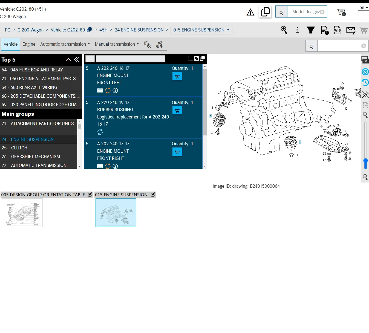
Task: Open the WIS document icon
Action: click(x=337, y=30)
